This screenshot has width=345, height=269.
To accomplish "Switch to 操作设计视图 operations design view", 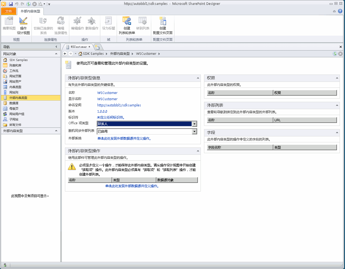I will [23, 26].
